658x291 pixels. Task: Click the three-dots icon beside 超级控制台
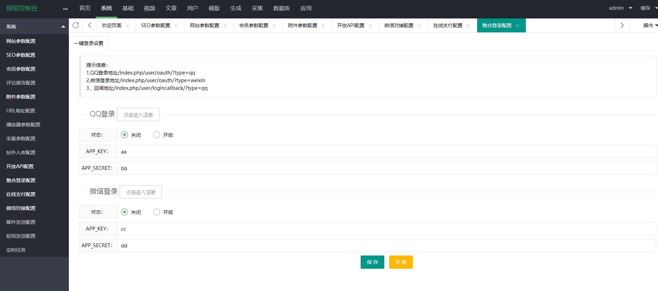pos(65,9)
